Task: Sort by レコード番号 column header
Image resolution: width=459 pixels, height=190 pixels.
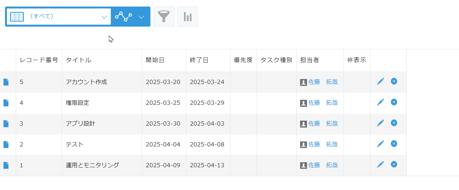Action: (x=39, y=61)
